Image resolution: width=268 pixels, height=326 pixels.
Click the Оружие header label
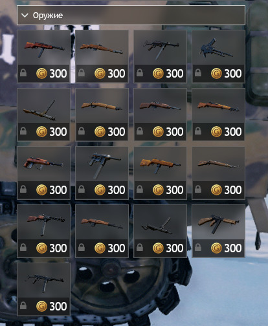coord(48,16)
